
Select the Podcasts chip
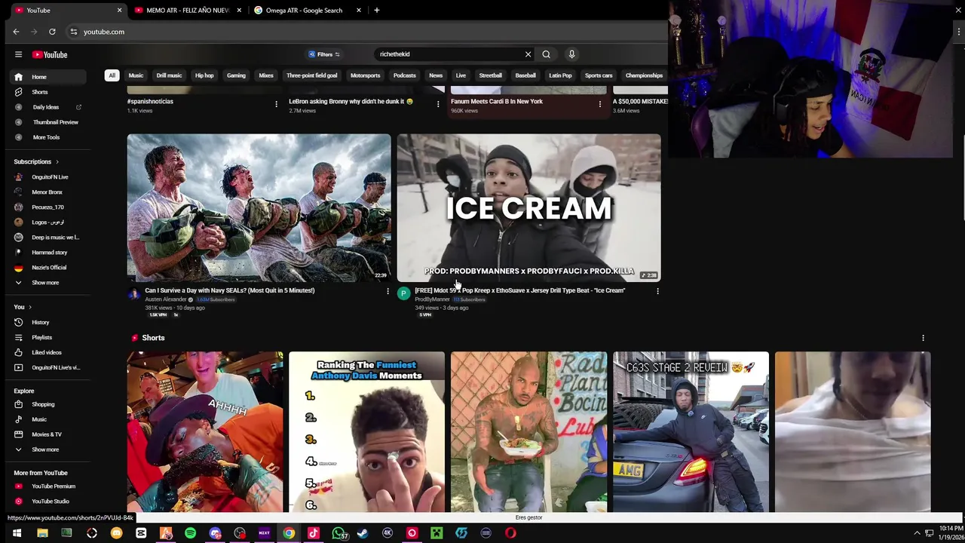point(404,75)
